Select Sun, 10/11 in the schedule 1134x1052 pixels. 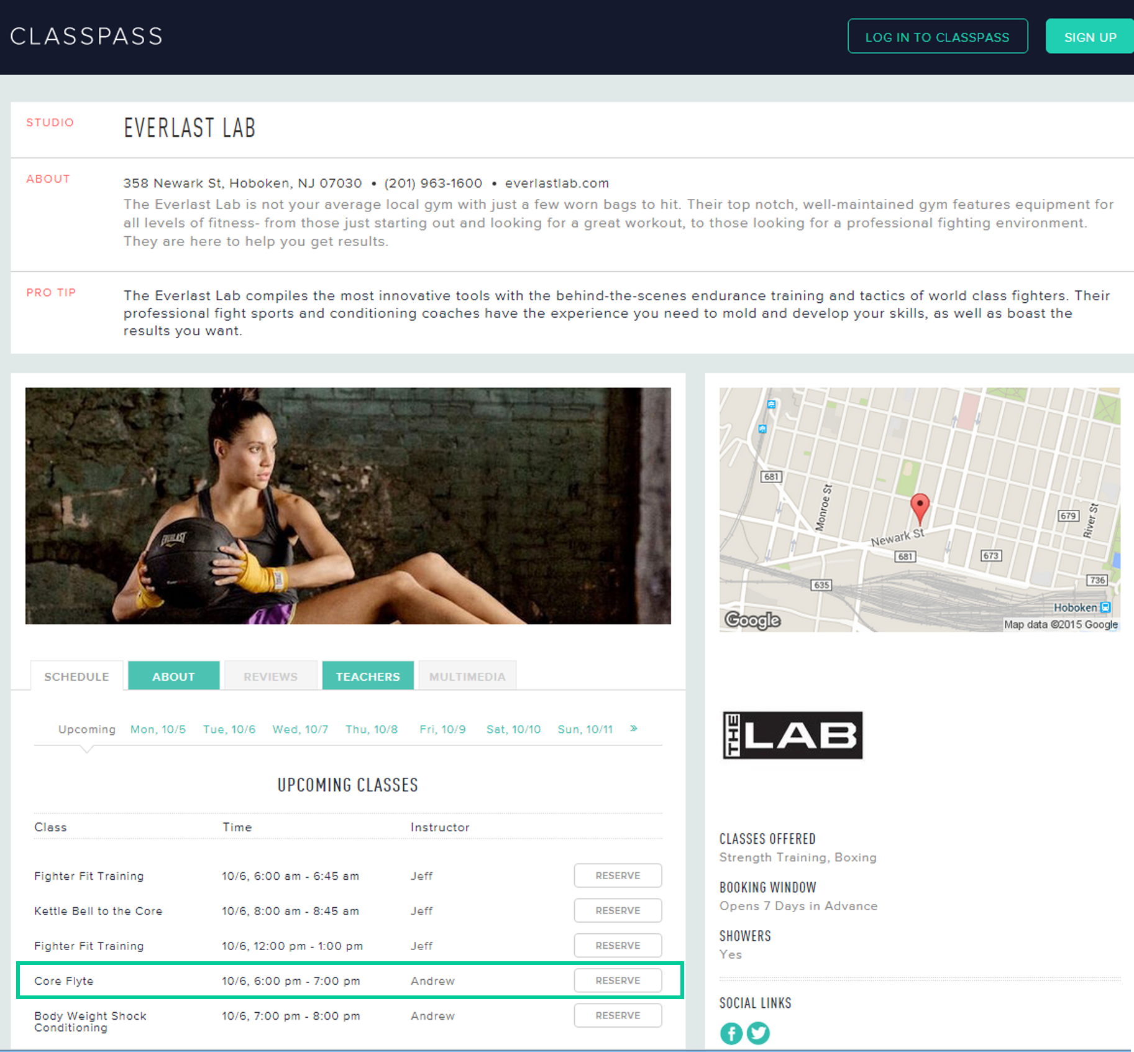[585, 729]
